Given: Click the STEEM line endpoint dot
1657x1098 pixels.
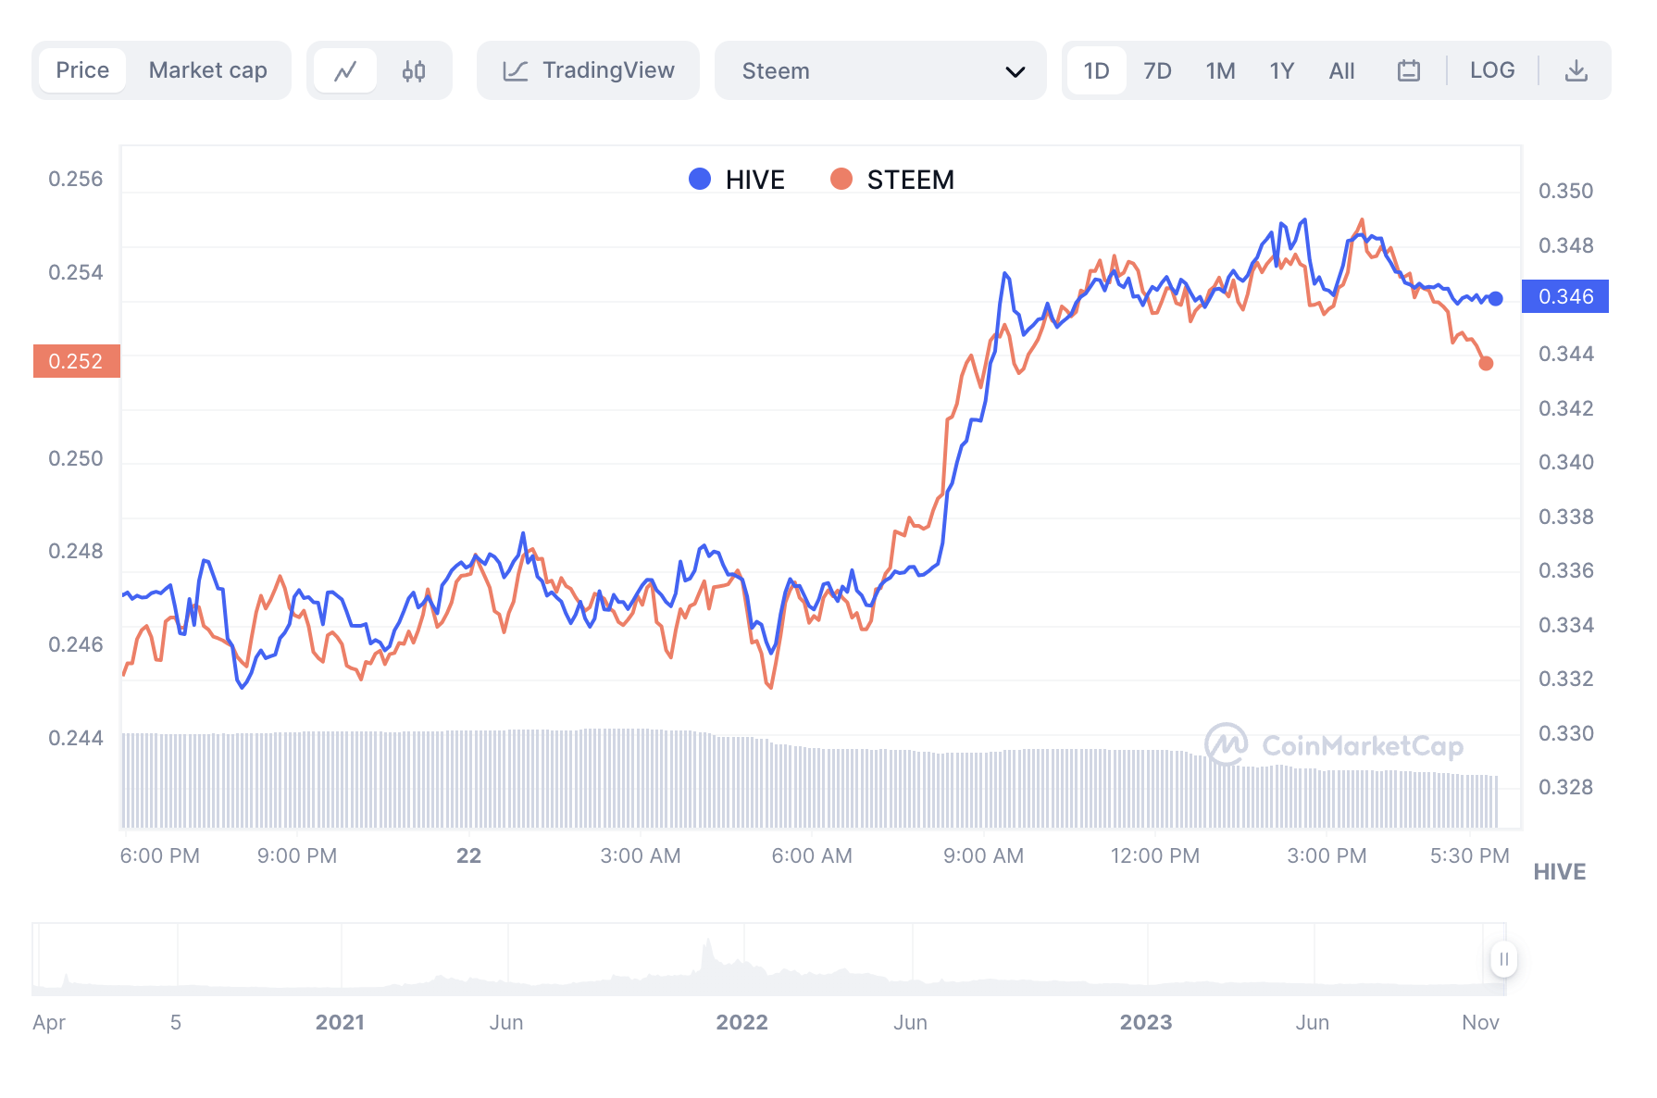Looking at the screenshot, I should point(1486,364).
